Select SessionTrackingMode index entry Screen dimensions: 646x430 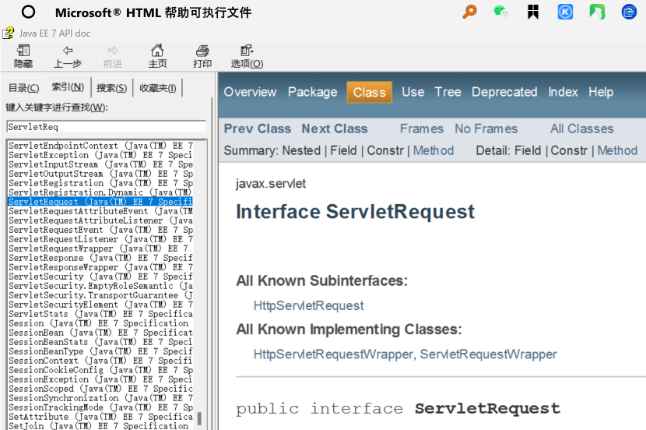tap(100, 407)
